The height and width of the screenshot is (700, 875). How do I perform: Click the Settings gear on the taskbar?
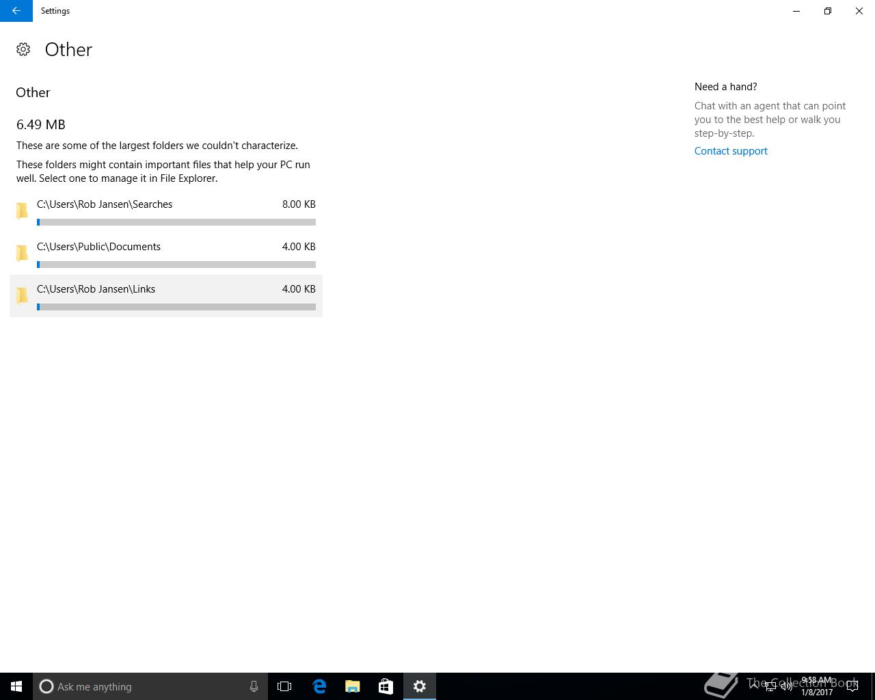pyautogui.click(x=420, y=686)
